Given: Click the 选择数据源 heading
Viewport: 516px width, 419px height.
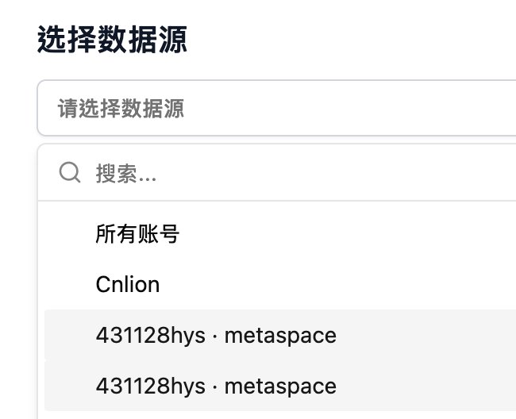Looking at the screenshot, I should tap(112, 39).
